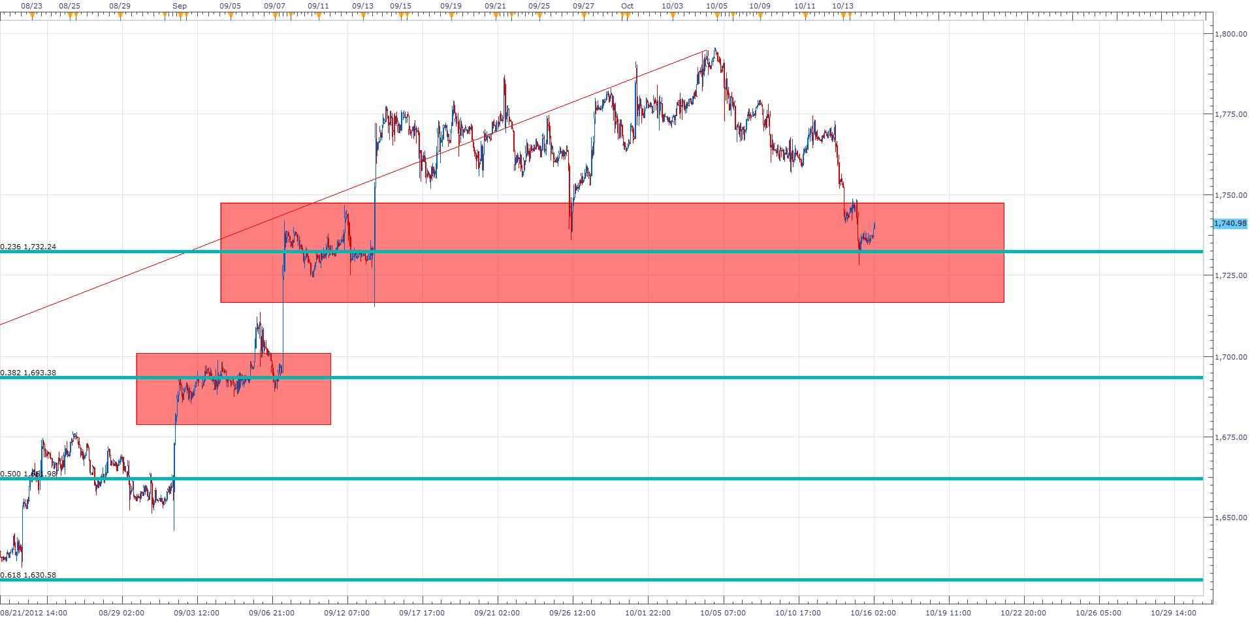Select the 0.618 1,630.58 Fibonacci label
This screenshot has height=620, width=1250.
(x=28, y=575)
